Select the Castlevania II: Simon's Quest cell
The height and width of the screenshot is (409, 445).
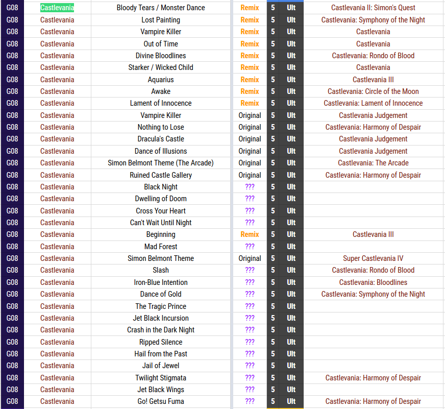[373, 8]
